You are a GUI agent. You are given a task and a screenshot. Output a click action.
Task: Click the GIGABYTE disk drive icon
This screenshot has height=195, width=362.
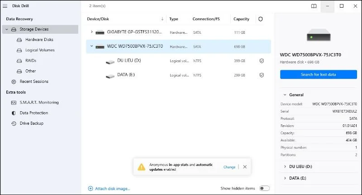coord(100,32)
